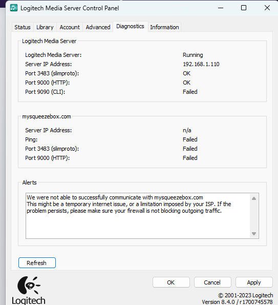Click the Logitech logo at bottom left

29,290
